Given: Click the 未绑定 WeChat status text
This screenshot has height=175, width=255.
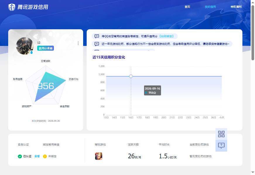Looking at the screenshot, I should (52, 156).
